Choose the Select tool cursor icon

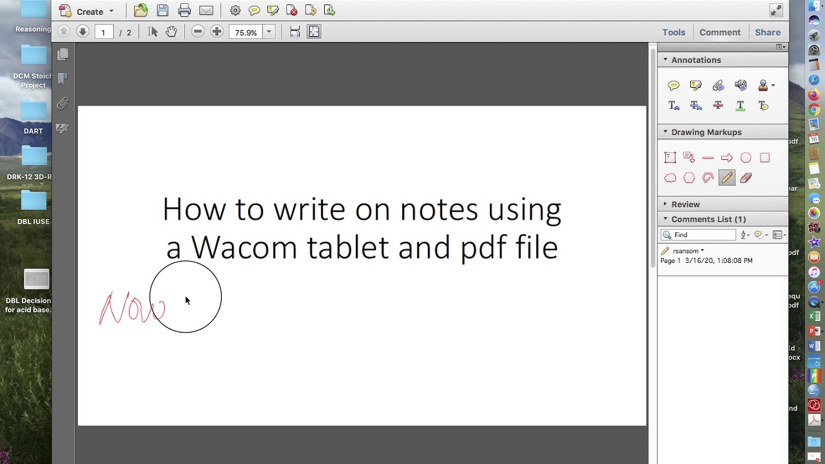tap(153, 32)
